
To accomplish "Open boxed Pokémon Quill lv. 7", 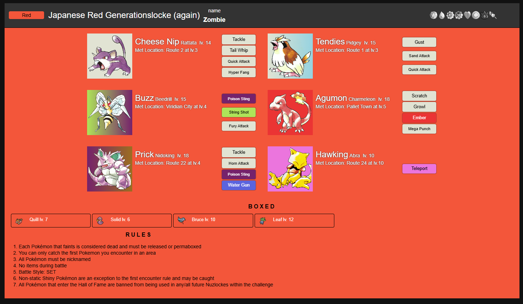I will (x=51, y=220).
